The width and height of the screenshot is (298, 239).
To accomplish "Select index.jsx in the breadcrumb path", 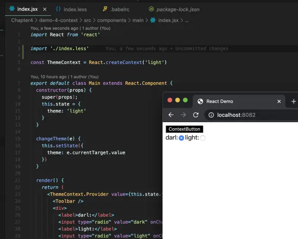I will [168, 20].
